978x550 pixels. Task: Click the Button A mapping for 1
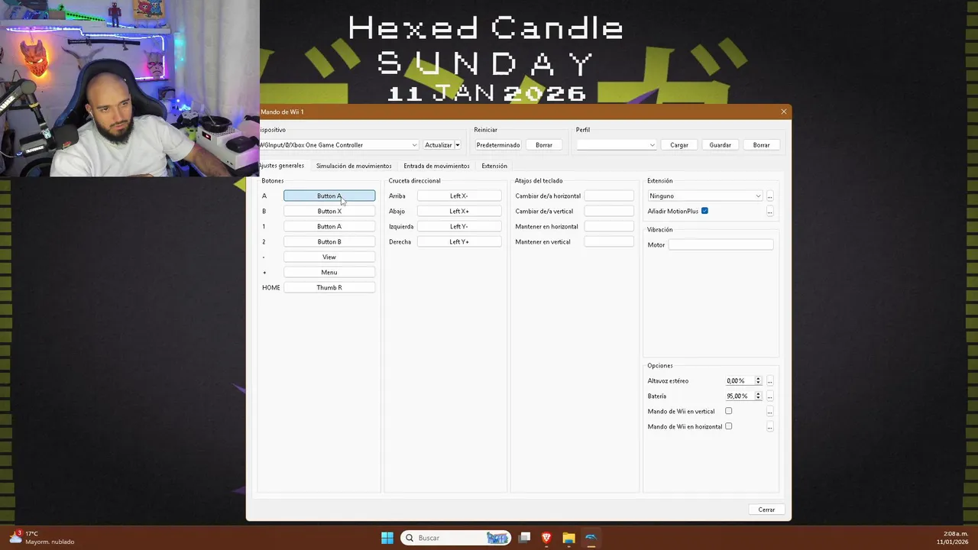coord(329,226)
